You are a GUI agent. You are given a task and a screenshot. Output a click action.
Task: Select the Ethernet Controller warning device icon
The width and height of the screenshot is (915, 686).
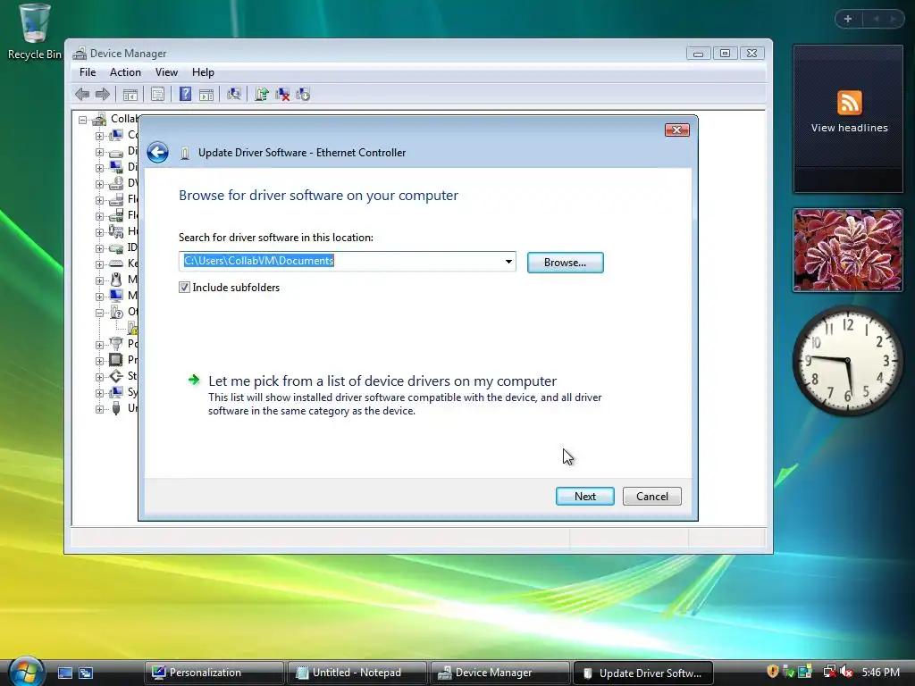point(132,327)
